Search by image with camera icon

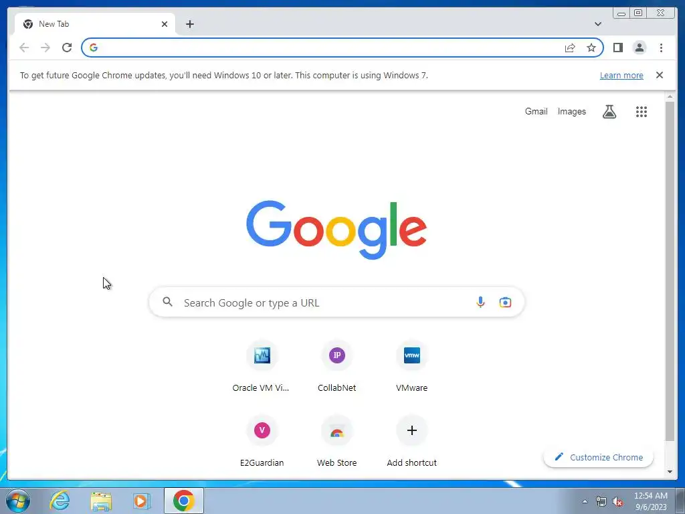click(x=505, y=302)
